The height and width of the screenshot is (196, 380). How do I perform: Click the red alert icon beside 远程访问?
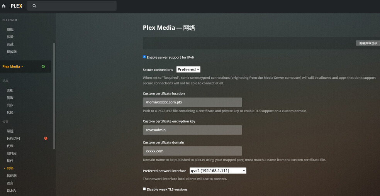pyautogui.click(x=46, y=139)
